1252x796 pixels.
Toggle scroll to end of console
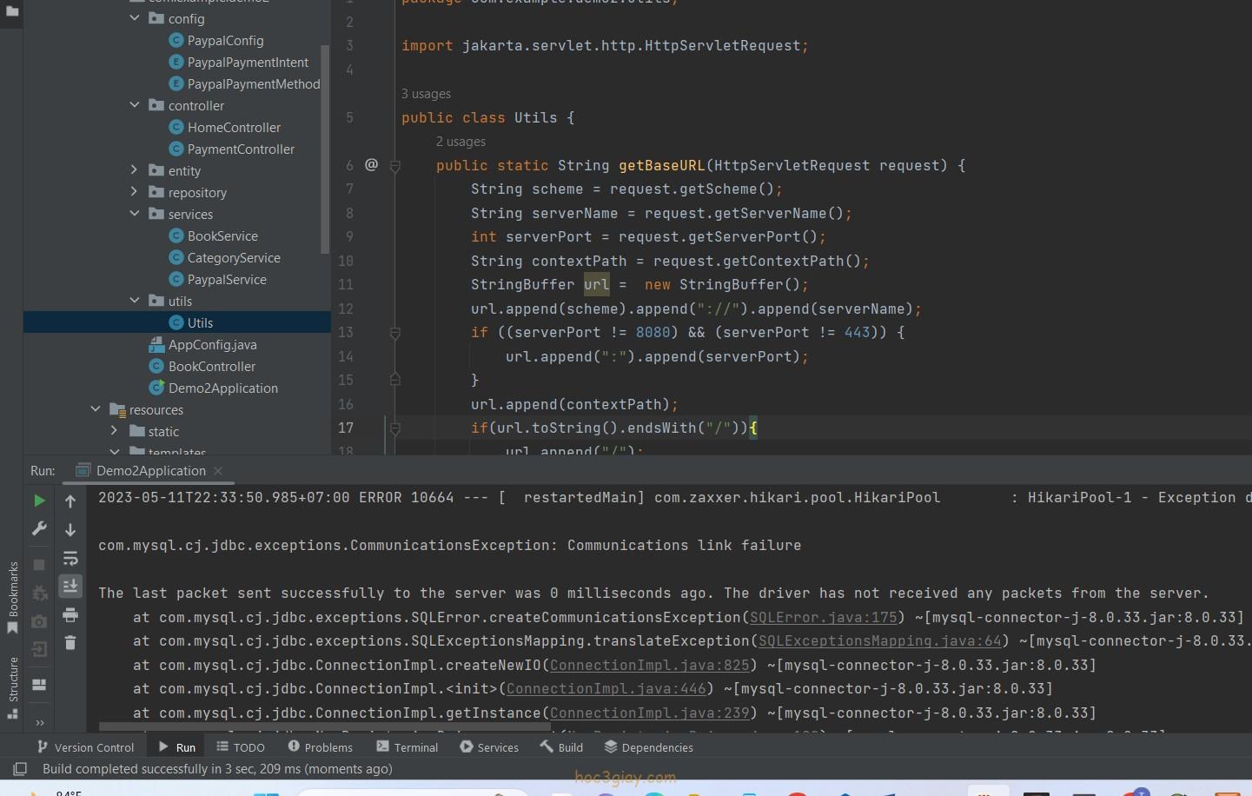(x=70, y=587)
